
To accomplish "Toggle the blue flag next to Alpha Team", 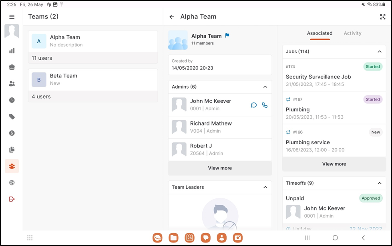I will [x=227, y=36].
